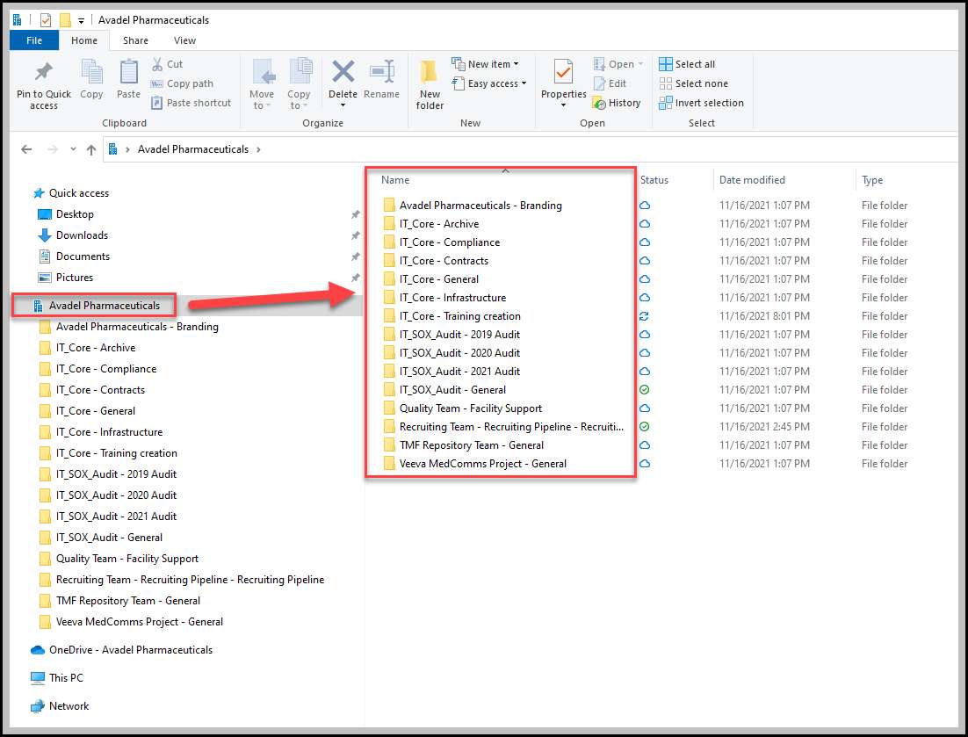Sort by Date modified column header

pyautogui.click(x=751, y=180)
